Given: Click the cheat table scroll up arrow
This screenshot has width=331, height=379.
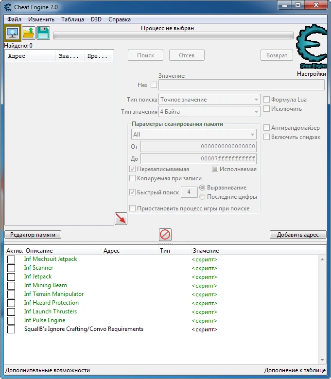Looking at the screenshot, I should pyautogui.click(x=322, y=259).
